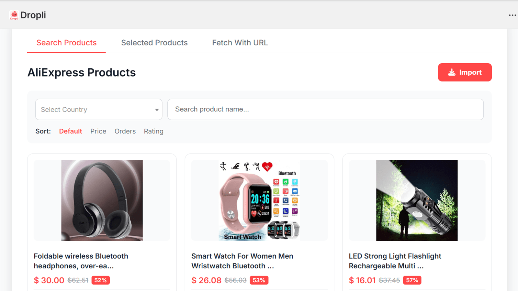Sort products by Orders
This screenshot has height=291, width=518.
[x=125, y=131]
